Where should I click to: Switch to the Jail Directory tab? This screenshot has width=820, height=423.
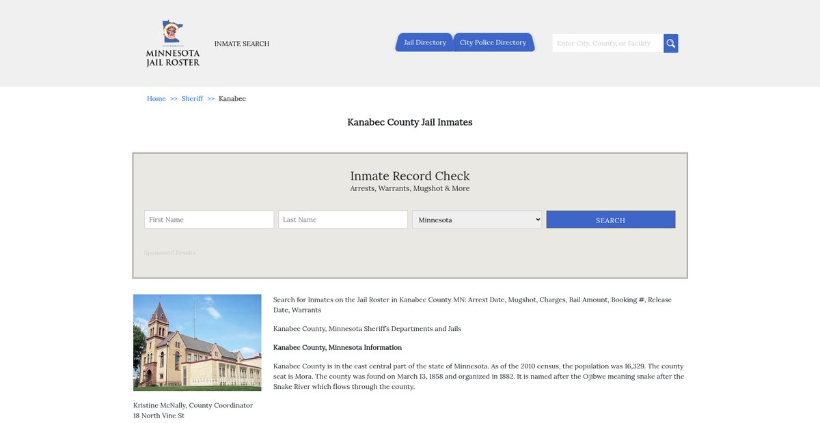click(424, 42)
